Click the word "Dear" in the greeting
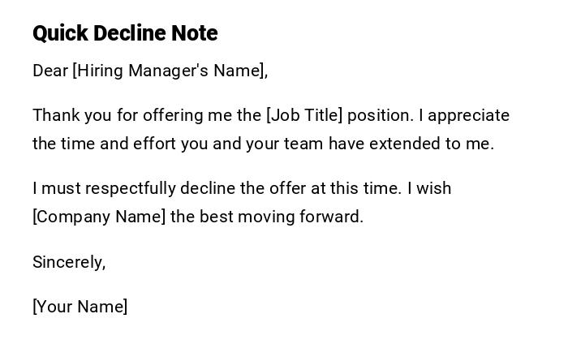 [x=50, y=71]
